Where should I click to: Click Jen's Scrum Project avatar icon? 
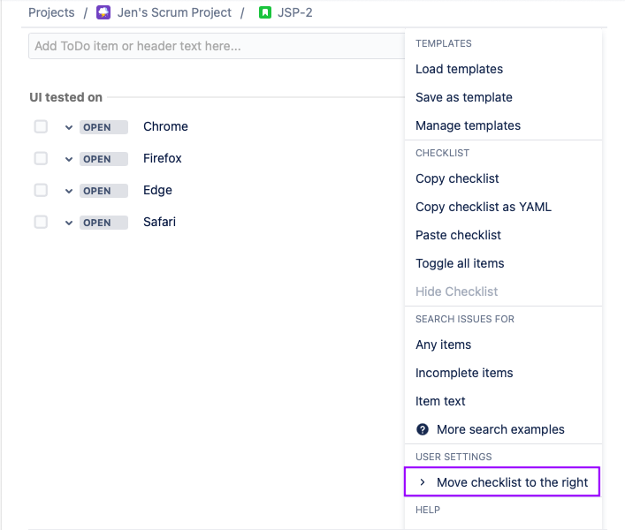(x=103, y=12)
